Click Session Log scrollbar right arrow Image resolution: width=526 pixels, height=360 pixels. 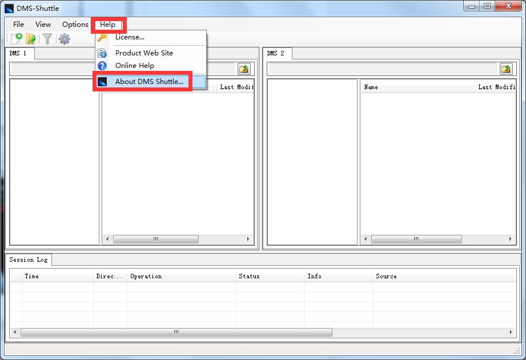(x=511, y=332)
